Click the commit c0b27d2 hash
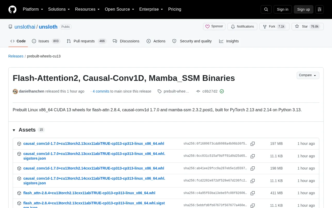332x208 pixels. 210,91
